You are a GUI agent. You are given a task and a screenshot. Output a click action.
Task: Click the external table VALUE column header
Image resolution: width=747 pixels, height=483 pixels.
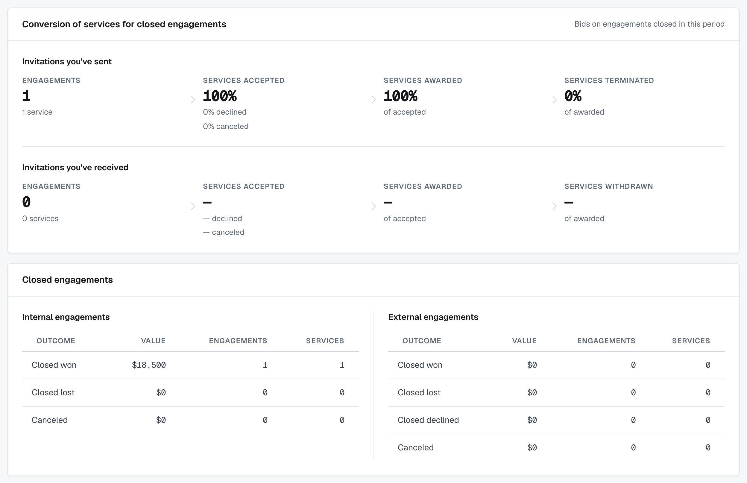point(524,341)
